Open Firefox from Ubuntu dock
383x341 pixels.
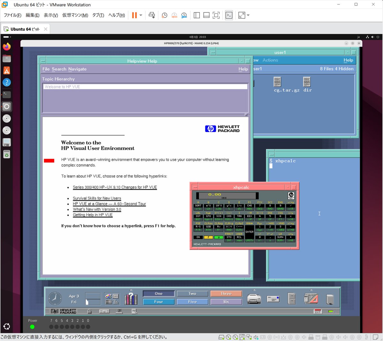click(7, 47)
